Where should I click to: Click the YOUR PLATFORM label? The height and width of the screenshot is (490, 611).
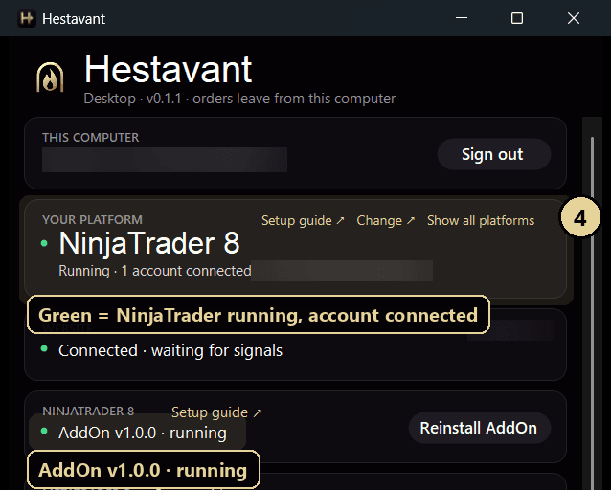click(92, 220)
